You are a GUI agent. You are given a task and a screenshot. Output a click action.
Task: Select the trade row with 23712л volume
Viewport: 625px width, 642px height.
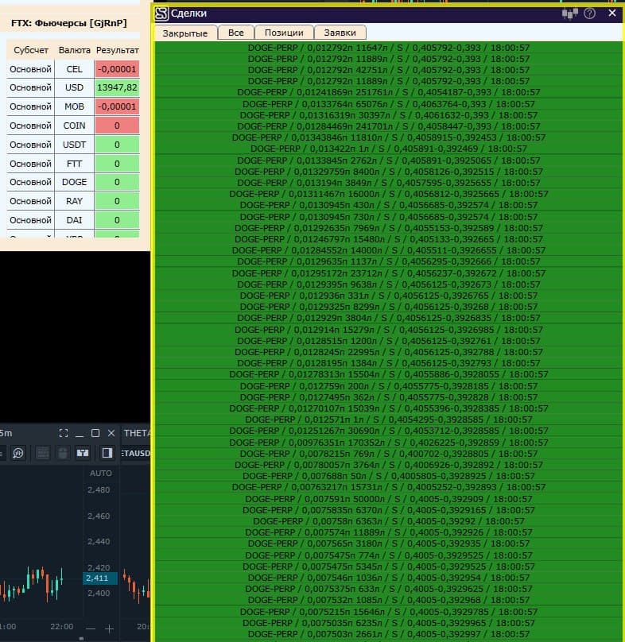point(389,273)
